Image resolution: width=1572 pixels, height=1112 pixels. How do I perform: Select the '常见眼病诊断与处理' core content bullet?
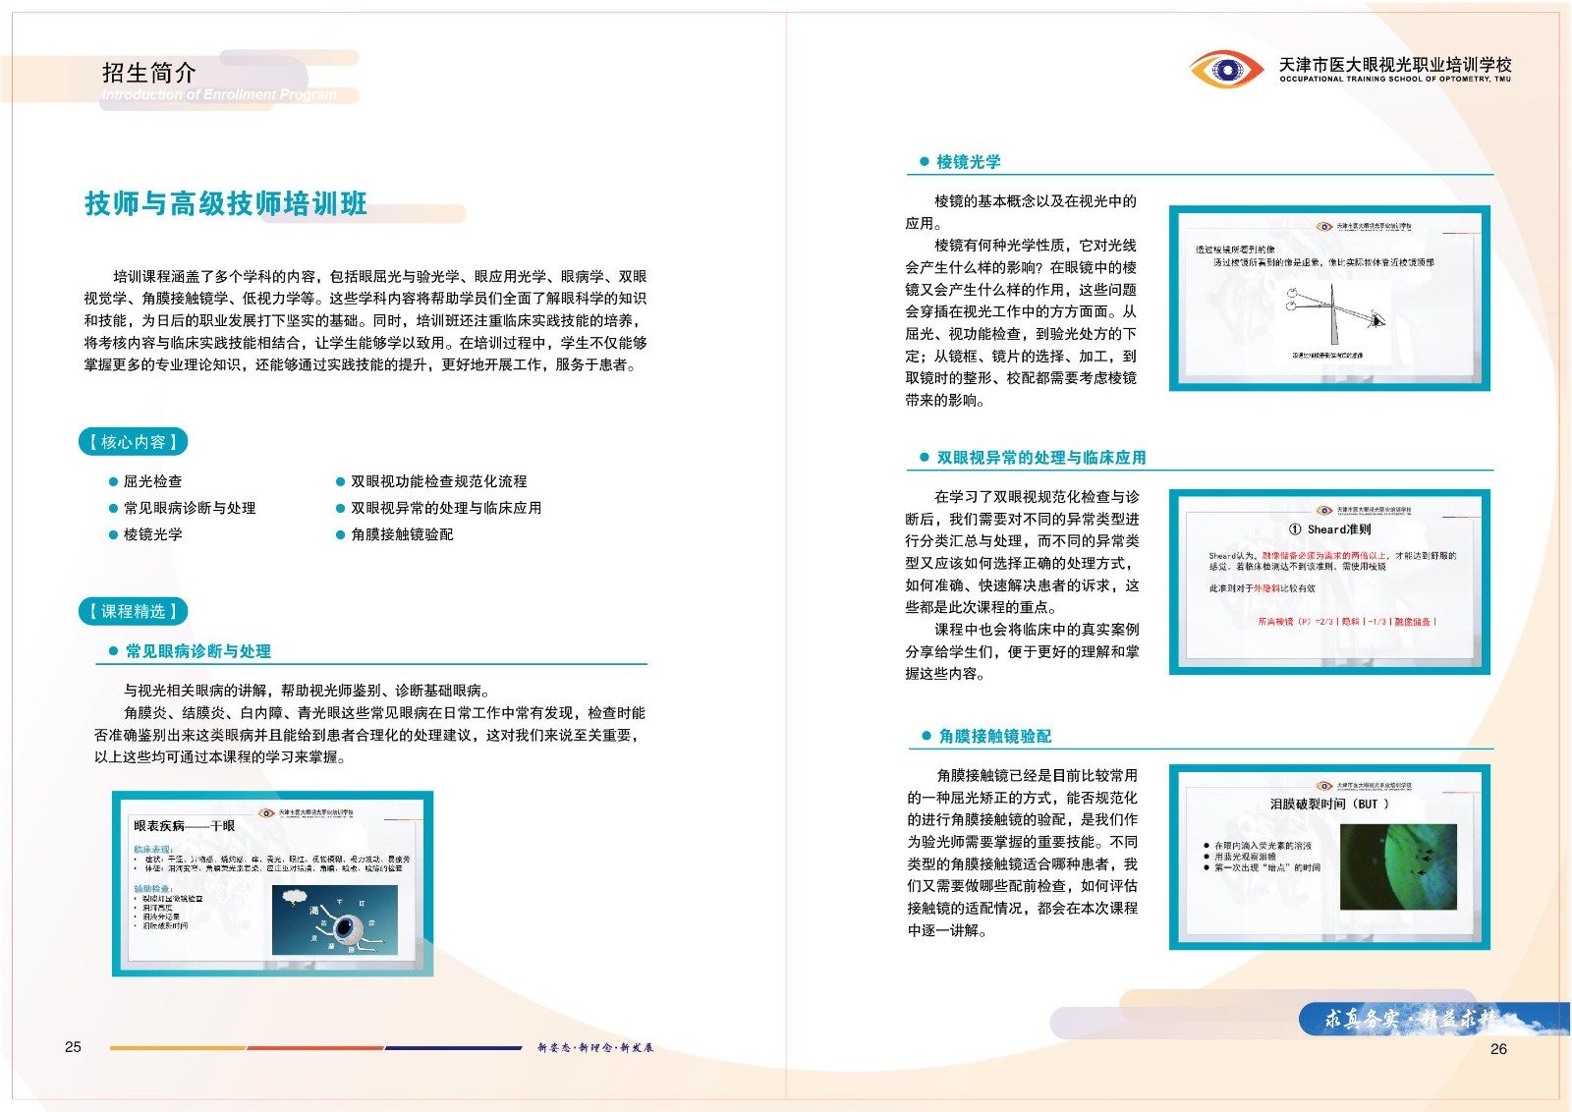182,508
